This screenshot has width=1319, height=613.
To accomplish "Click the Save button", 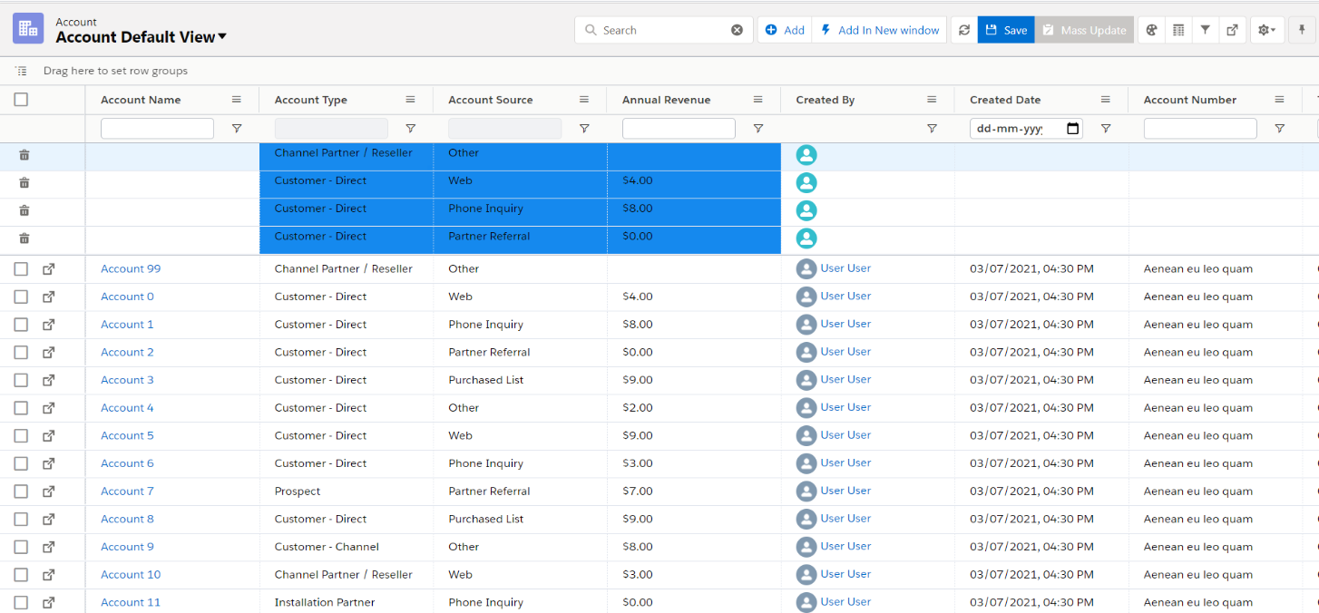I will 1005,30.
